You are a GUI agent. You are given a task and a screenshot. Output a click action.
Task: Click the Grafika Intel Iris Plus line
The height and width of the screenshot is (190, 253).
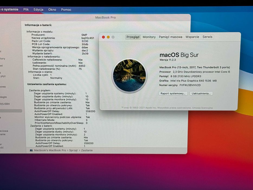188,81
